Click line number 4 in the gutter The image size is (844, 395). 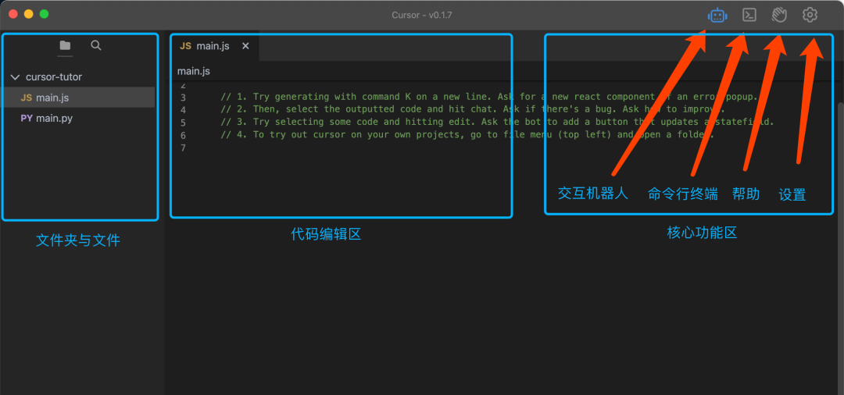click(184, 110)
